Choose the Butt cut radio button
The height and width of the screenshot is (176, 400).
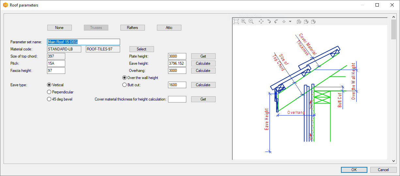(x=124, y=85)
